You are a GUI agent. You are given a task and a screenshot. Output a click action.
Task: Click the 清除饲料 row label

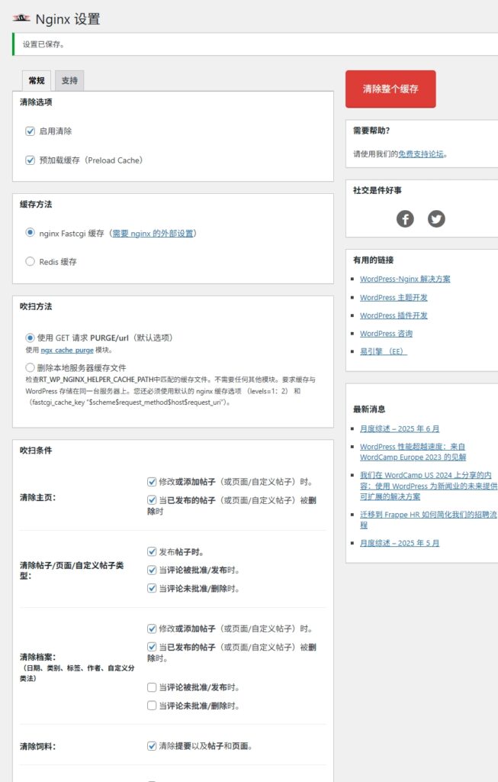[38, 747]
